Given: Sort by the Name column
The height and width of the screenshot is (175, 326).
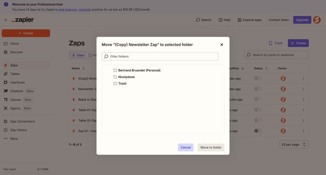Looking at the screenshot, I should point(78,68).
